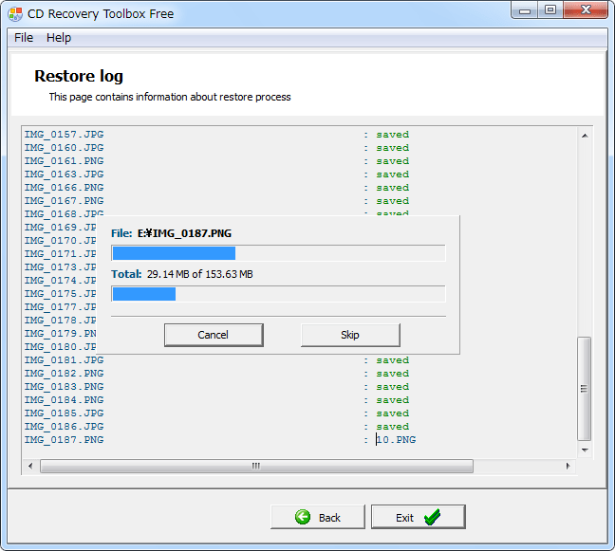Select the IMG_0184.PNG log entry
Image resolution: width=615 pixels, height=551 pixels.
click(64, 400)
